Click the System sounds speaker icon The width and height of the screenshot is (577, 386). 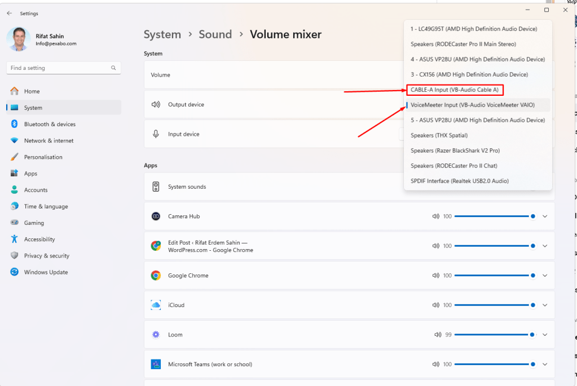point(156,187)
